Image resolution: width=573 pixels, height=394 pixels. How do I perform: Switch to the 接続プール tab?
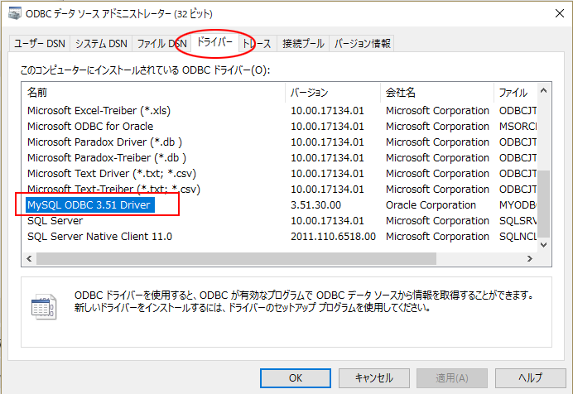pos(303,44)
